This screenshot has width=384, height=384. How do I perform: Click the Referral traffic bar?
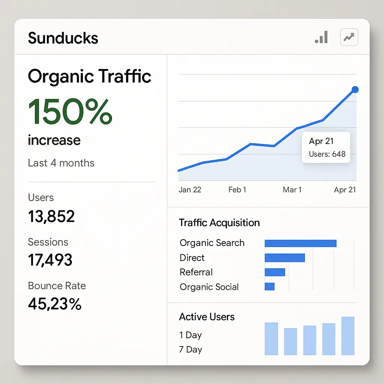click(x=275, y=272)
